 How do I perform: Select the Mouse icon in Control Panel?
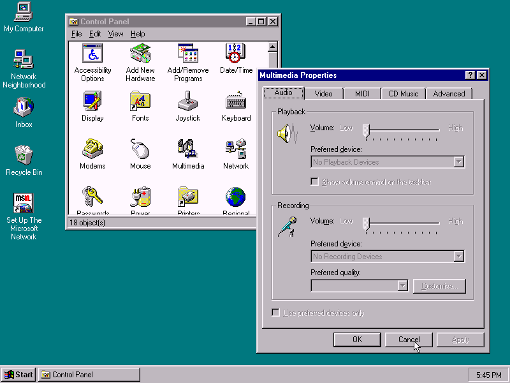coord(140,149)
